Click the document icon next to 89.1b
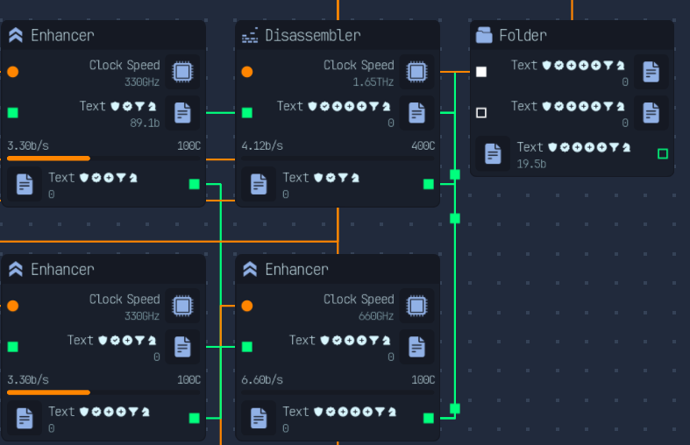 182,113
